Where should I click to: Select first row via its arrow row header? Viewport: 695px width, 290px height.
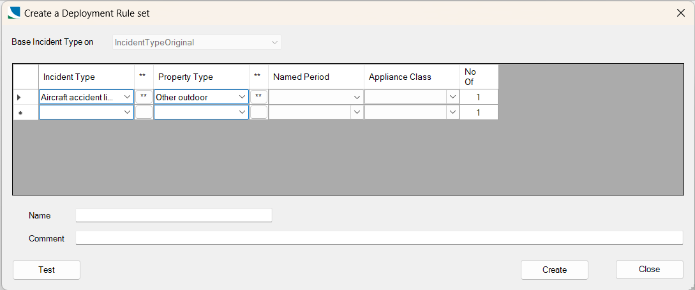pos(26,96)
